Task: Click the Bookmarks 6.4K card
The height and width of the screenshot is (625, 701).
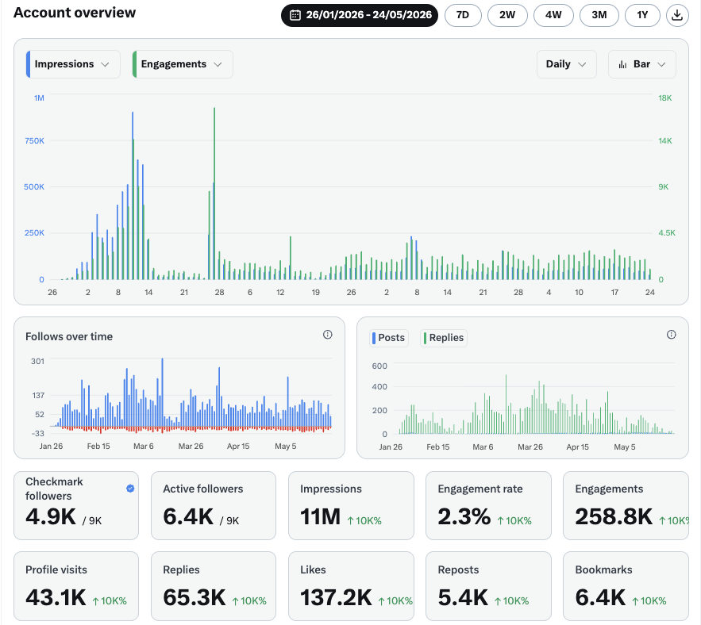Action: pos(626,585)
